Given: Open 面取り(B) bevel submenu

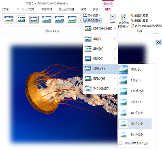Looking at the screenshot, I should click(x=100, y=78).
